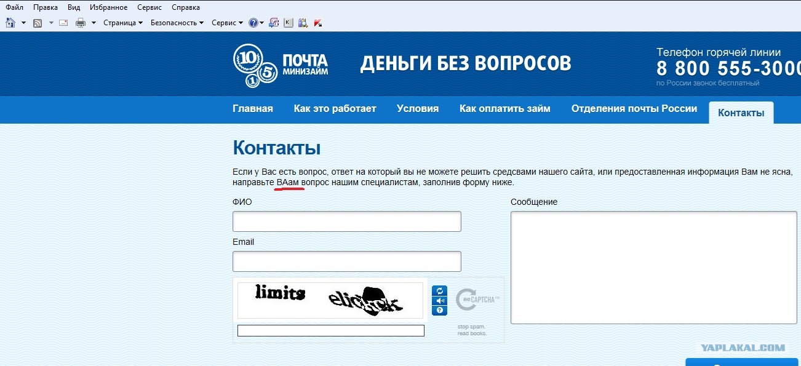Open the Правка menu
The height and width of the screenshot is (366, 801).
[x=46, y=7]
